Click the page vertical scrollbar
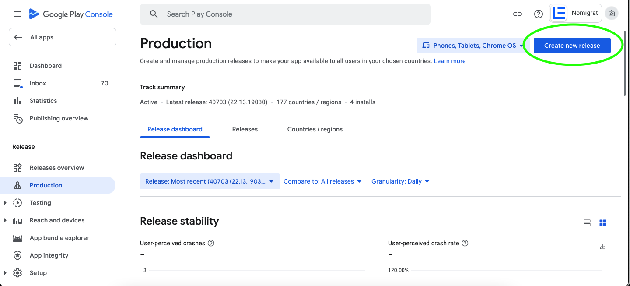 point(625,64)
